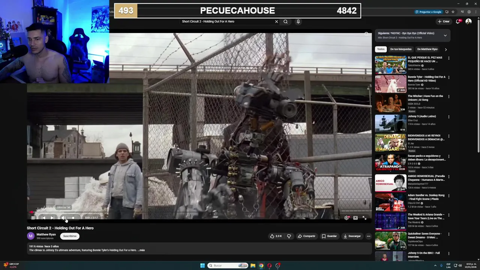The width and height of the screenshot is (480, 270).
Task: Enter fullscreen mode on the video
Action: 364,218
